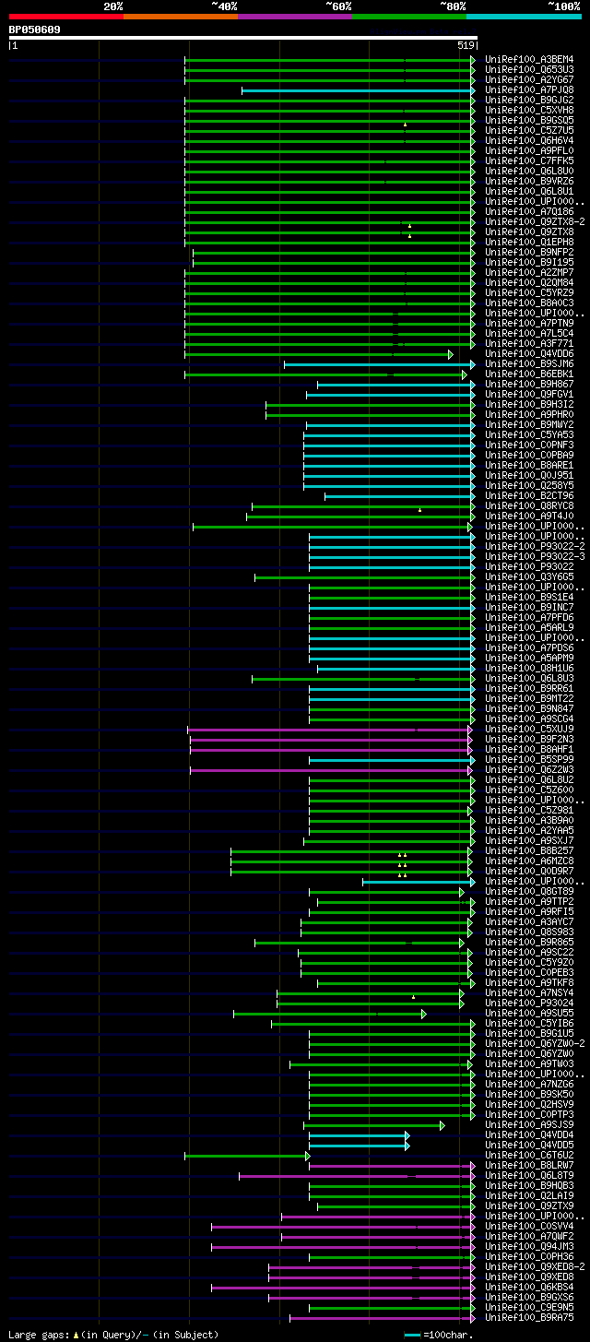Select the cyan alignment bar for A7PJQ8
Screen dimensions: 590x1342
(359, 90)
